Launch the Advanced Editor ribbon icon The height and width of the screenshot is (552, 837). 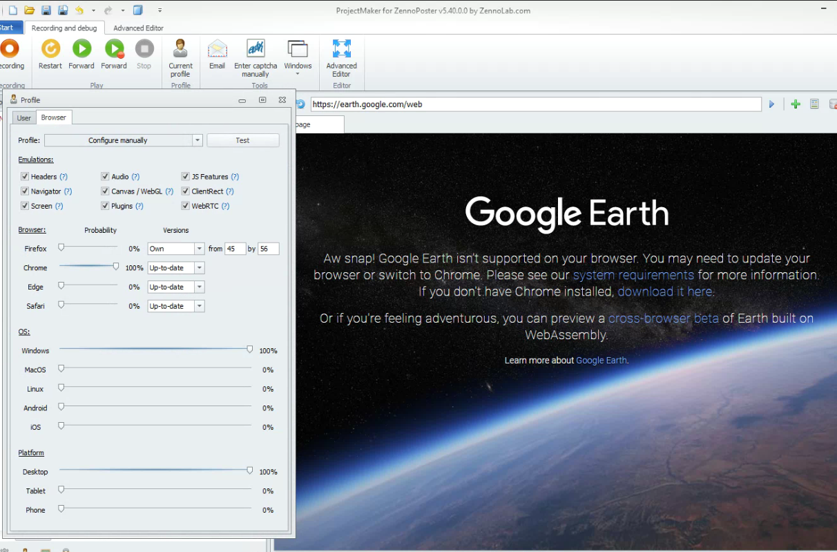(341, 49)
